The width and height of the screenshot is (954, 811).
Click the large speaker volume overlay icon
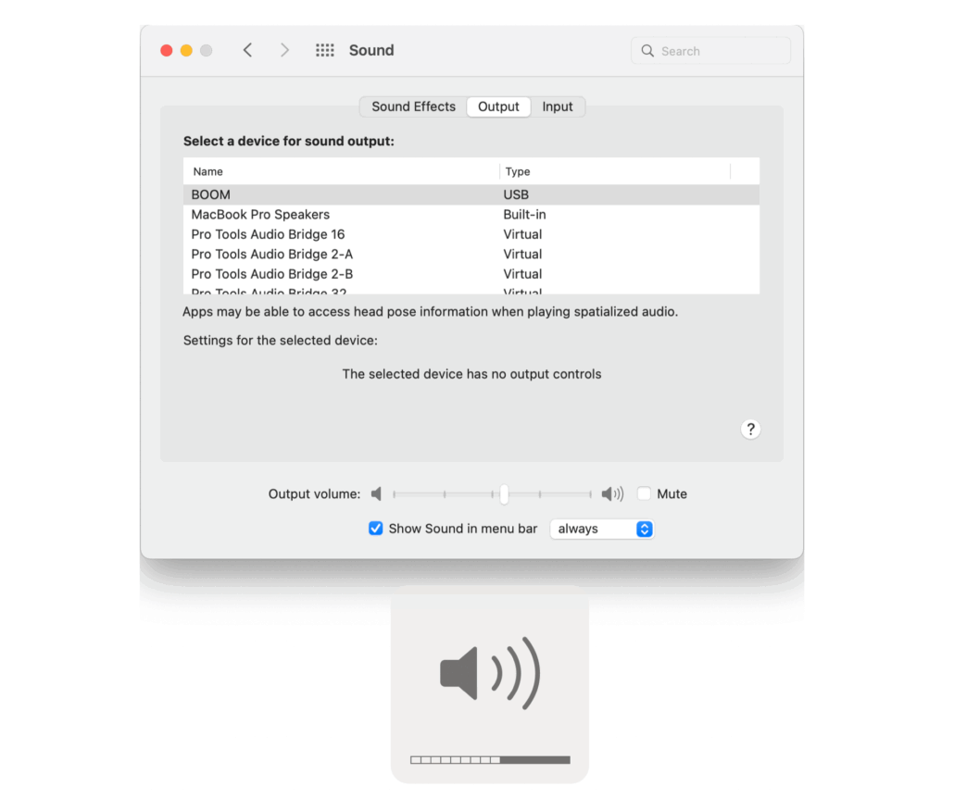point(489,673)
